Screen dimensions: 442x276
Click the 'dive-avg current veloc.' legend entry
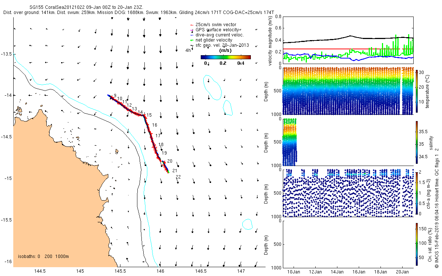coord(216,35)
